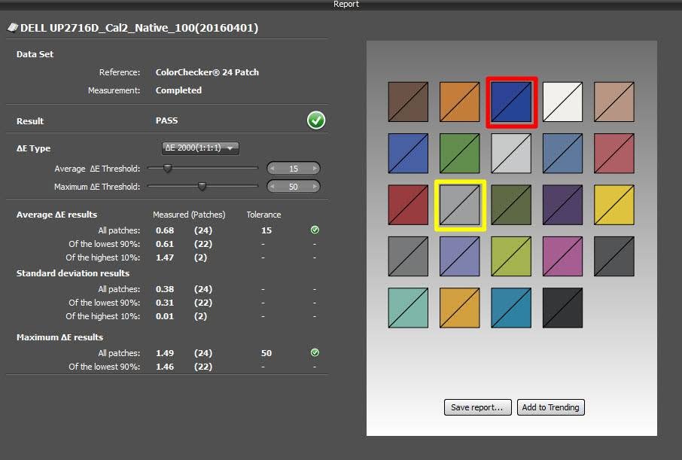Select the yellow color patch

(614, 205)
